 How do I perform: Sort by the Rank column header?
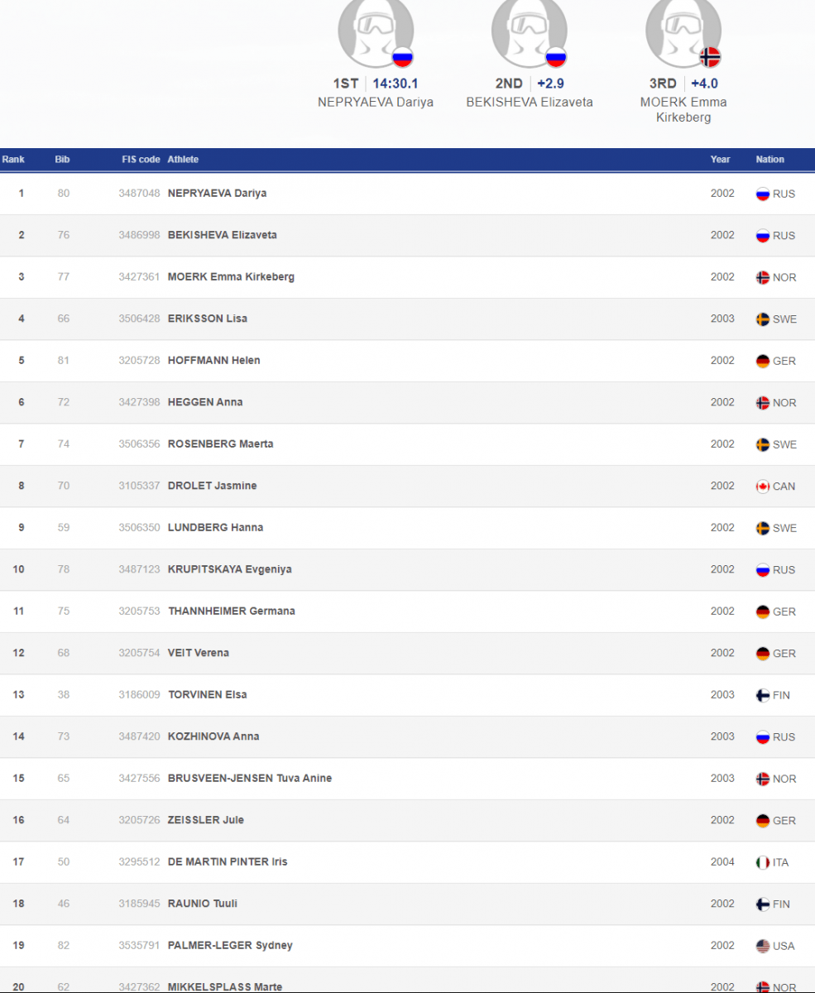pos(13,160)
